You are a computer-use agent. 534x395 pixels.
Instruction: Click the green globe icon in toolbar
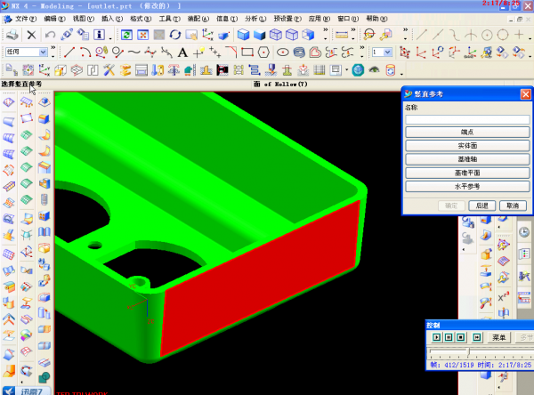(358, 70)
